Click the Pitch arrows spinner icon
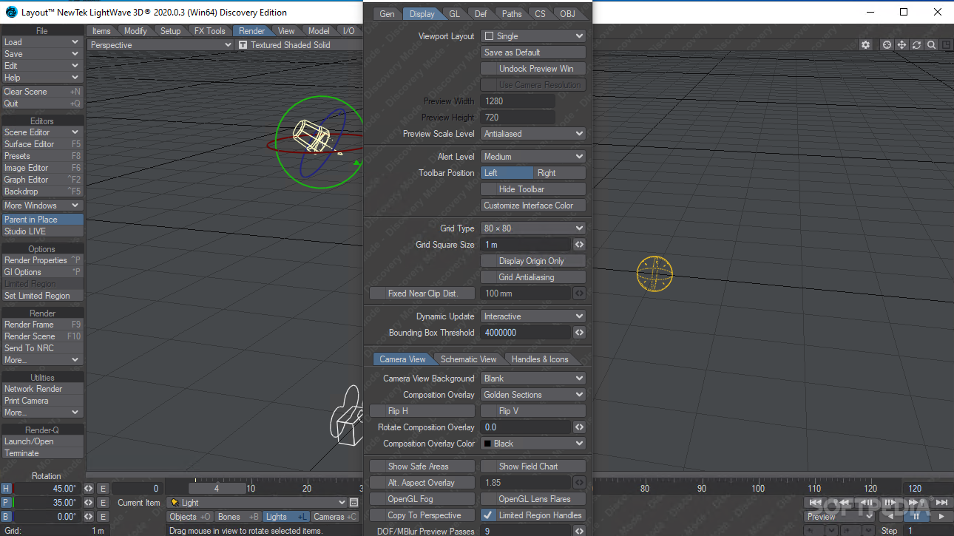 coord(88,503)
